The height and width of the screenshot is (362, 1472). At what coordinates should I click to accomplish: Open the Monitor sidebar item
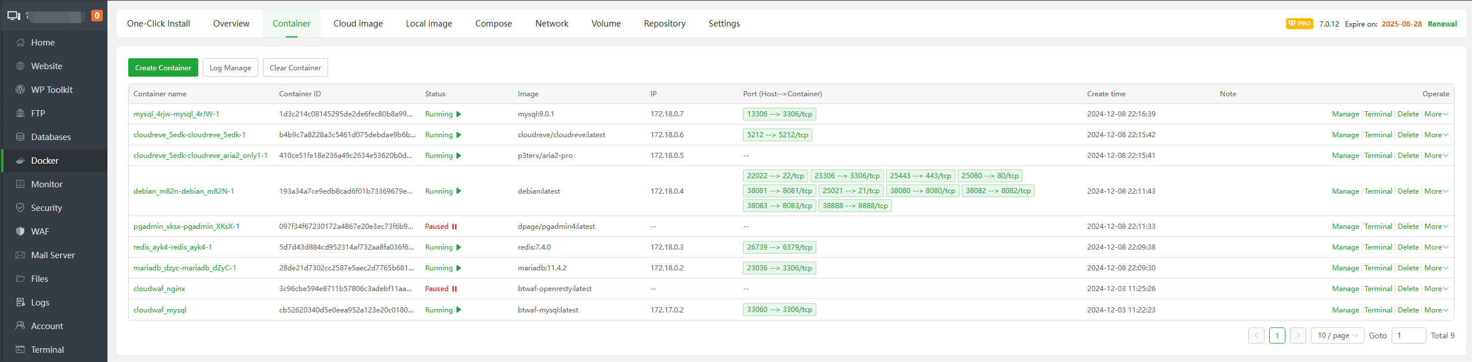(x=47, y=184)
